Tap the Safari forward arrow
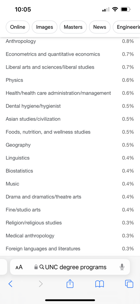The height and width of the screenshot is (304, 140). pyautogui.click(x=41, y=284)
